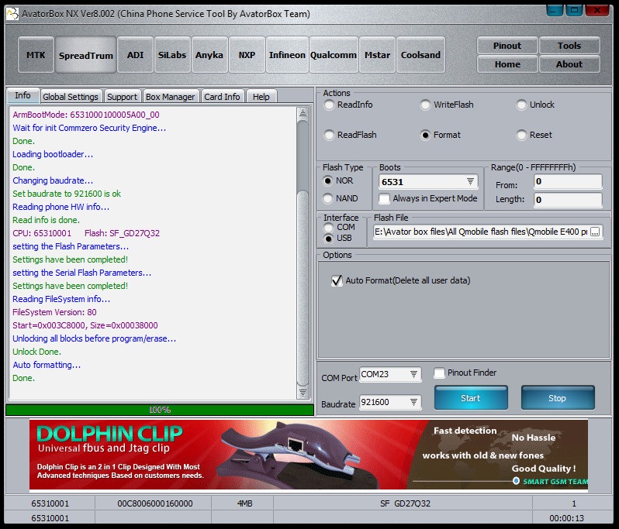Click 'Set baudrate to 921600 is ok' line
The image size is (619, 529).
coord(67,194)
